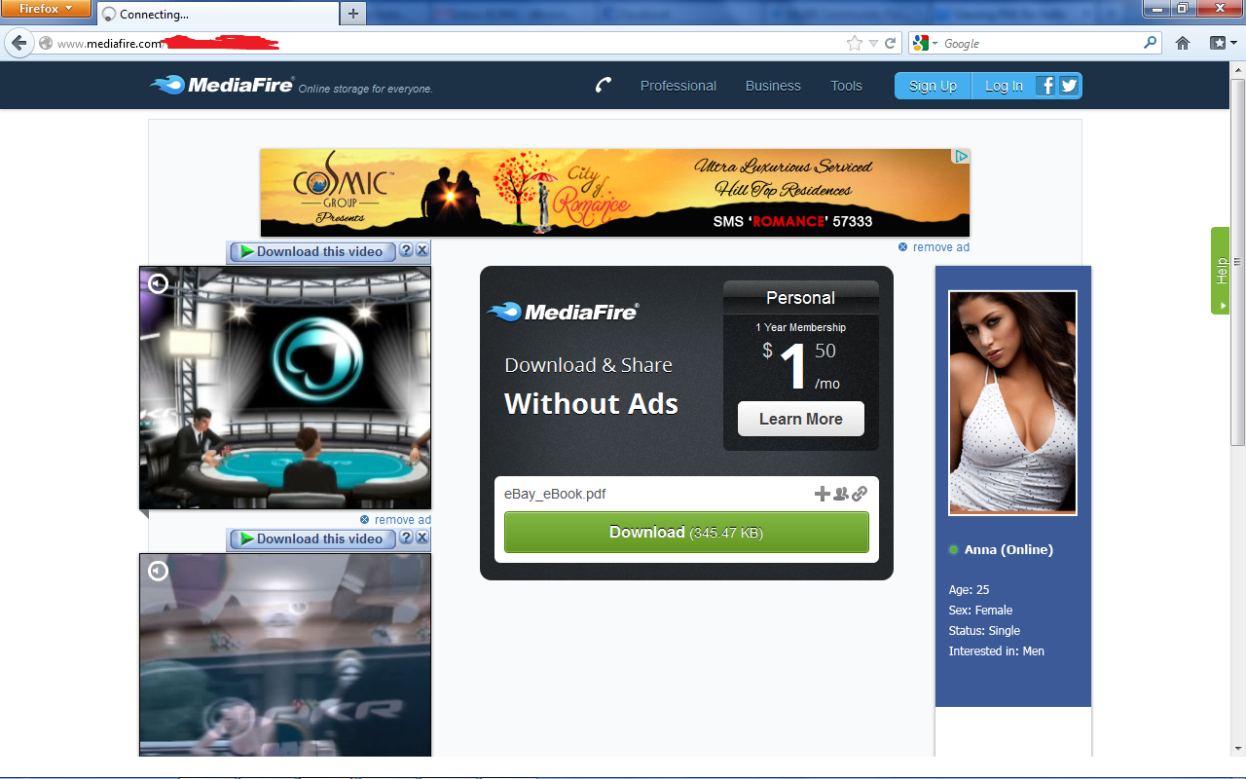Open the Tools menu item
The height and width of the screenshot is (779, 1246).
846,86
